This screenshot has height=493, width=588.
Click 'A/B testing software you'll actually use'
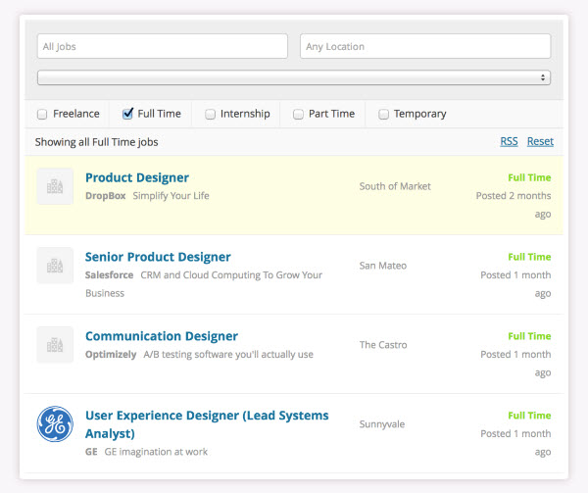point(228,355)
